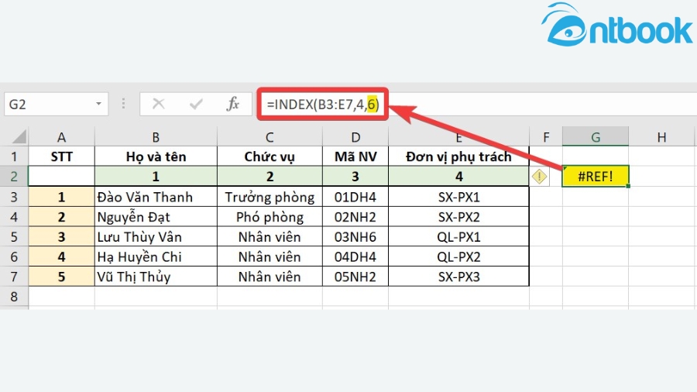Select row 8 header
The image size is (697, 392).
tap(14, 297)
